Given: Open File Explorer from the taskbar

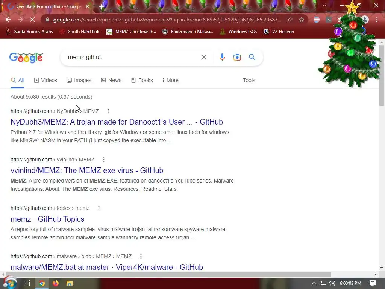Looking at the screenshot, I should click(70, 283).
